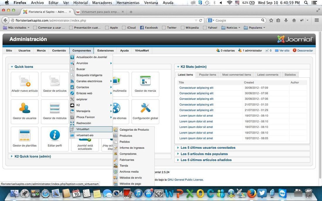
Task: Open the Gestor de menús icon
Action: 145,84
